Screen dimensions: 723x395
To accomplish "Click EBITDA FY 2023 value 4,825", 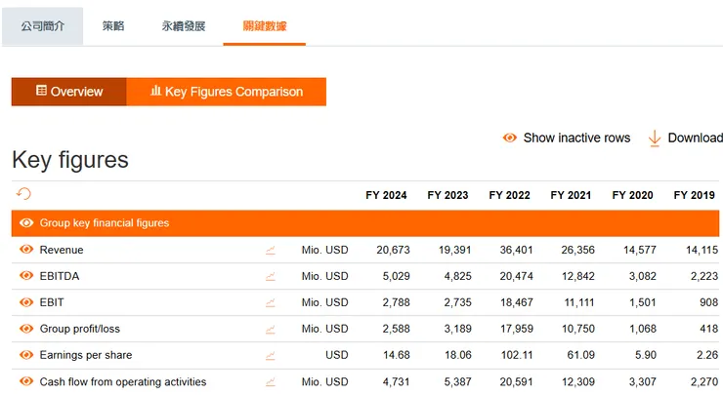I will (457, 276).
